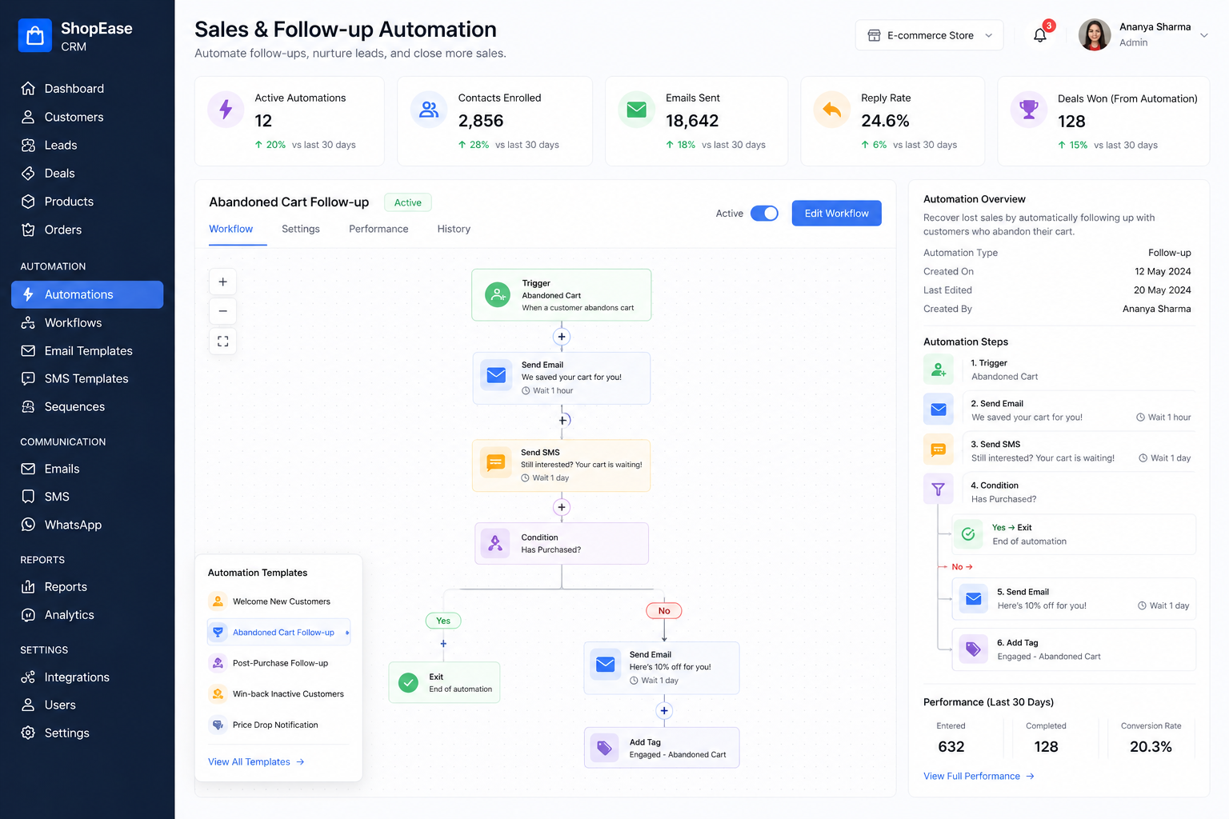The image size is (1229, 819).
Task: Click the Edit Workflow button
Action: point(836,214)
